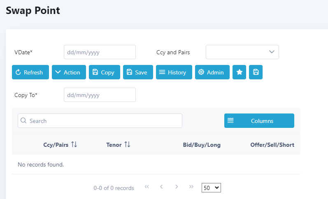Jump to last page of records

pos(191,187)
